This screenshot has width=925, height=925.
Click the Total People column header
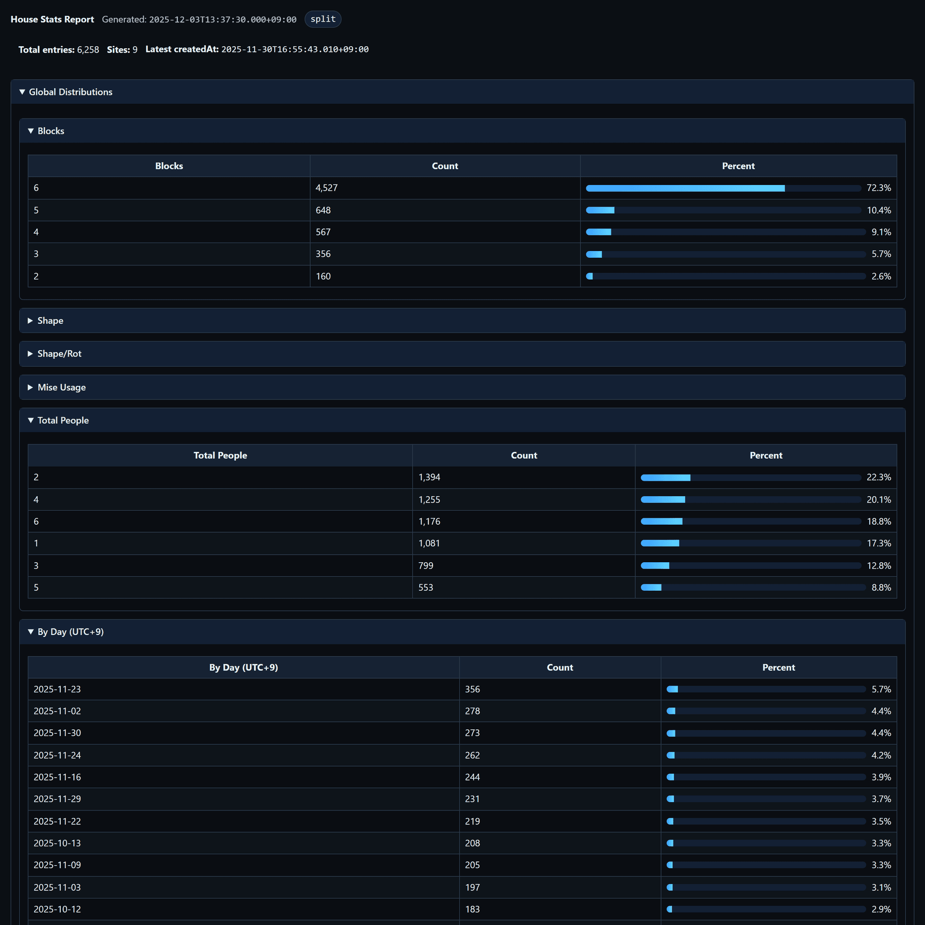[220, 456]
